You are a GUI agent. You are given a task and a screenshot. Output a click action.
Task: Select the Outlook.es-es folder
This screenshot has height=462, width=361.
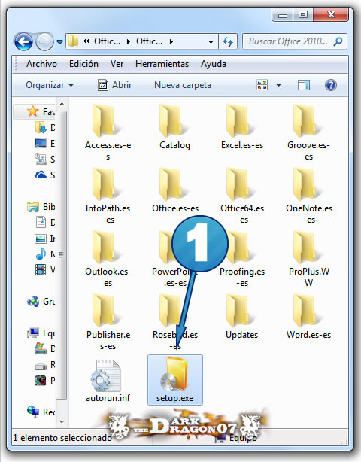pos(108,259)
